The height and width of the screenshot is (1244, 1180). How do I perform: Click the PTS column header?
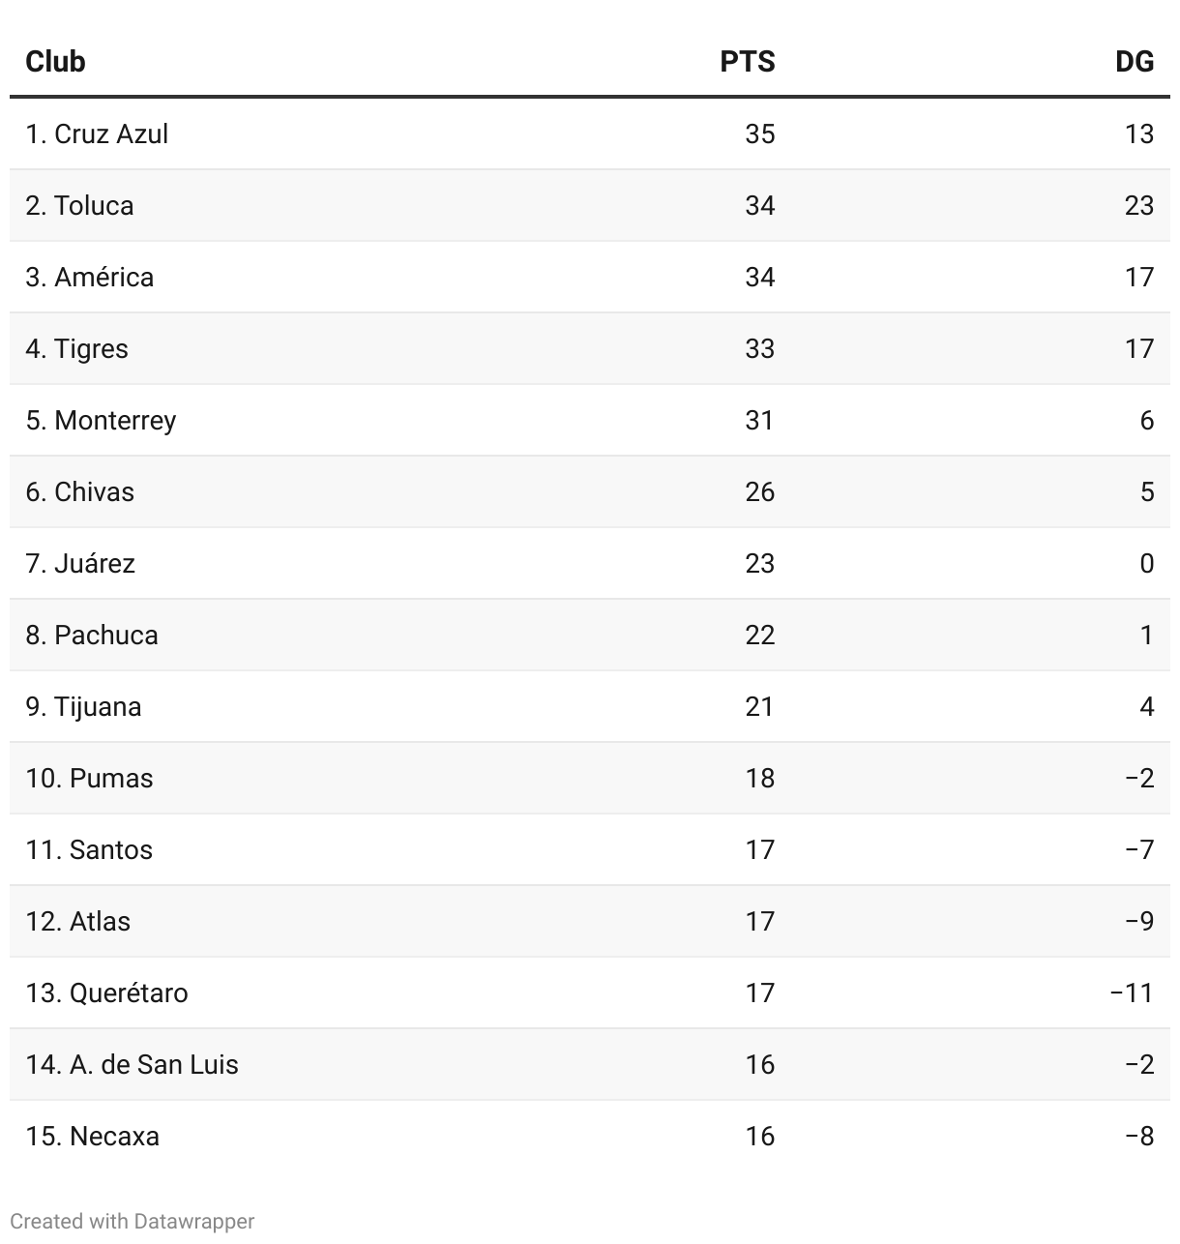[x=748, y=62]
